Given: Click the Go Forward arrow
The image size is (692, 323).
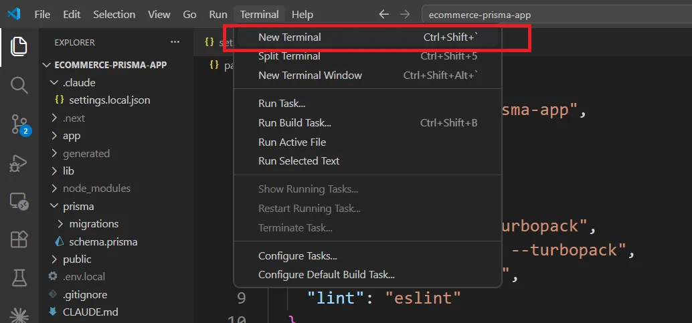Looking at the screenshot, I should point(405,15).
